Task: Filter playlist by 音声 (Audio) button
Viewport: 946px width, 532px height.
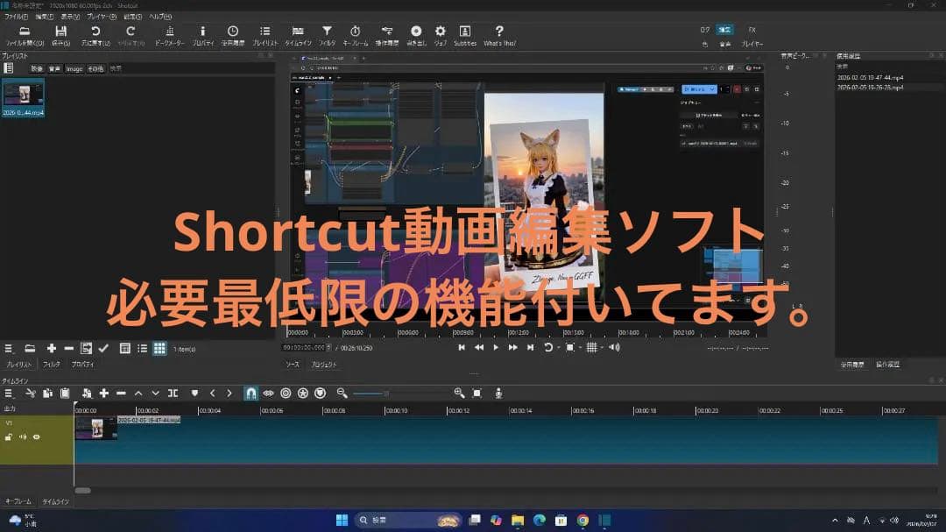Action: point(54,69)
